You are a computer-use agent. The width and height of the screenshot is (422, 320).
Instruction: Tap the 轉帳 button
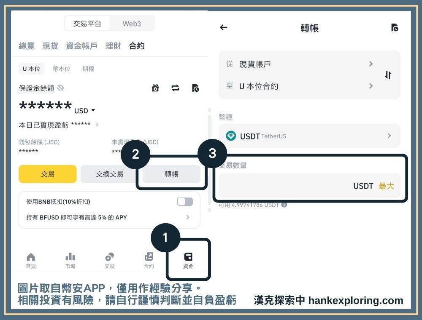tap(171, 174)
